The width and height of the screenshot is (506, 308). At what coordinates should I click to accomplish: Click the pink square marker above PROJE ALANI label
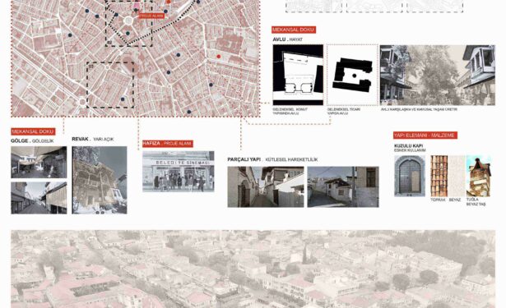137,6
